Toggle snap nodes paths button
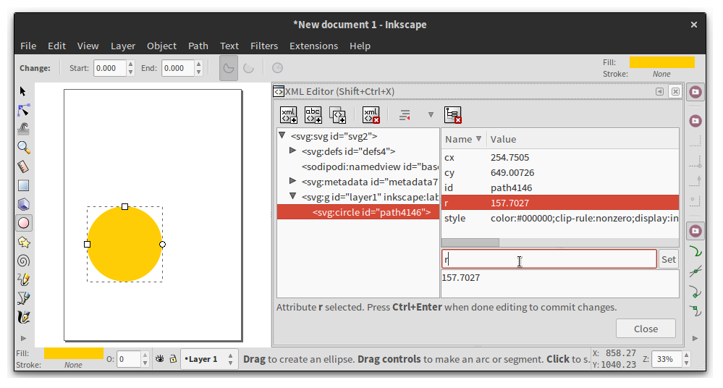 coord(695,231)
